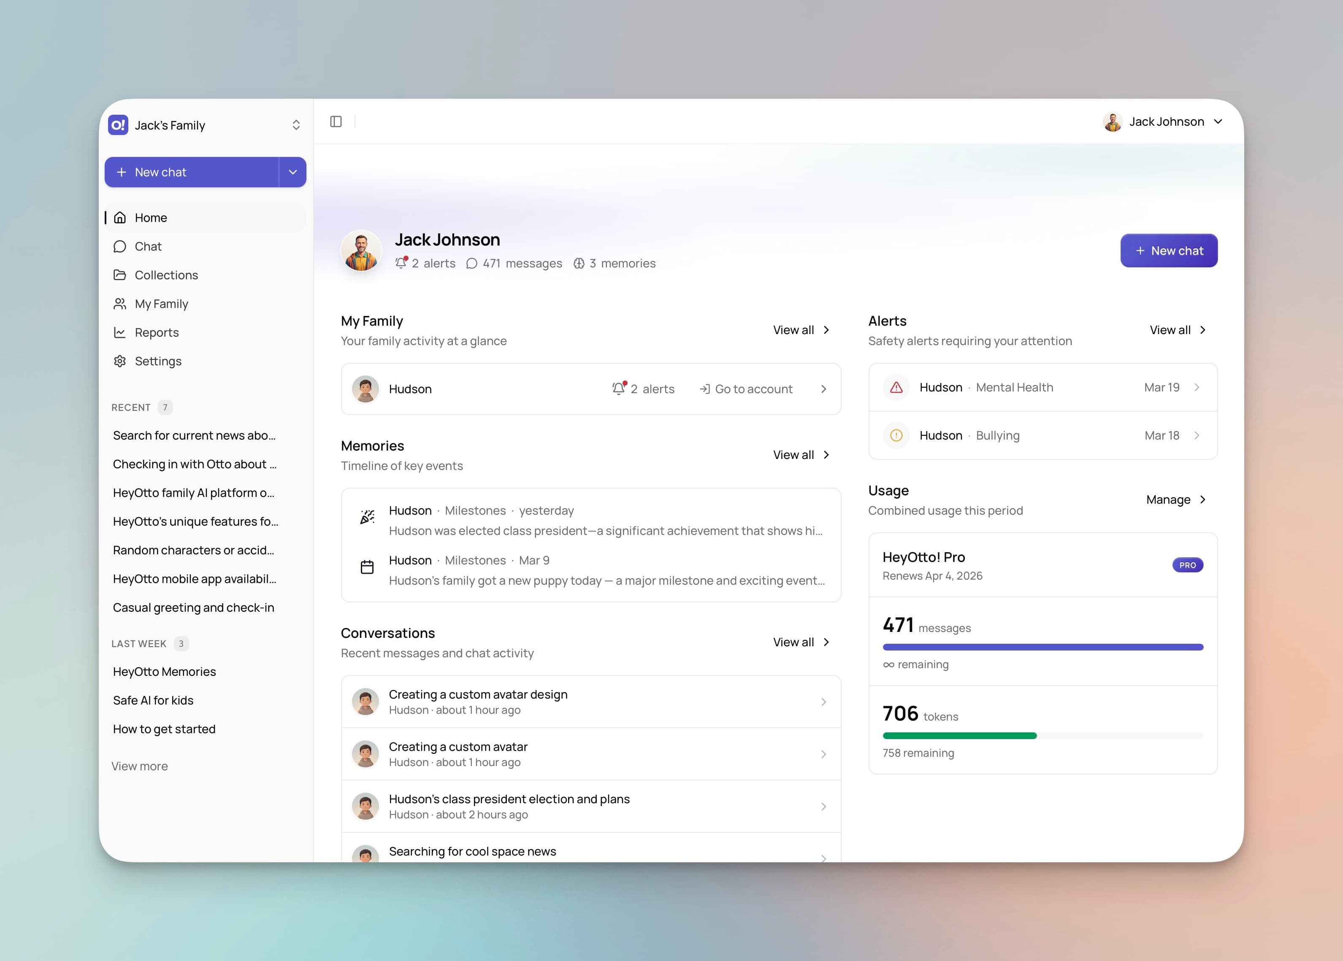Expand the Jack's Family workspace switcher
The height and width of the screenshot is (961, 1343).
point(296,125)
